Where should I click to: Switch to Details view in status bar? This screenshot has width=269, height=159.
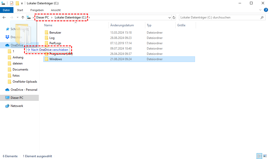pos(259,156)
